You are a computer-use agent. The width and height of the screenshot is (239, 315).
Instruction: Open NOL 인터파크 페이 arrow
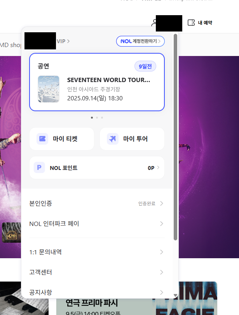161,224
